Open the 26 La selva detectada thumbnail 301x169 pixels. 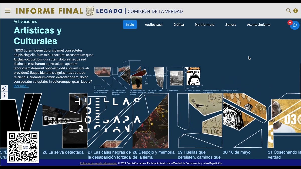coord(65,120)
